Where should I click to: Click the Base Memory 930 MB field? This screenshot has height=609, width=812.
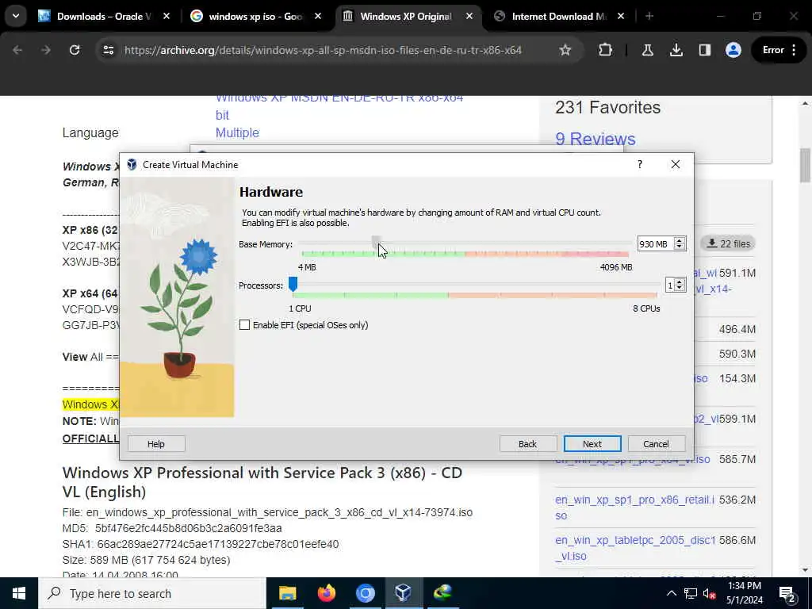655,244
